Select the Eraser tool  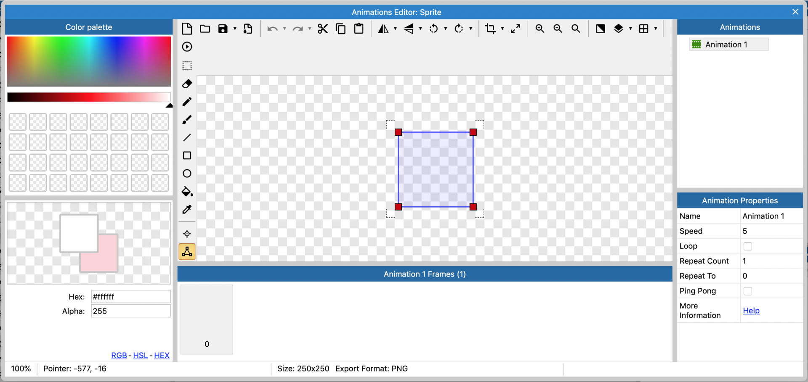pos(187,84)
